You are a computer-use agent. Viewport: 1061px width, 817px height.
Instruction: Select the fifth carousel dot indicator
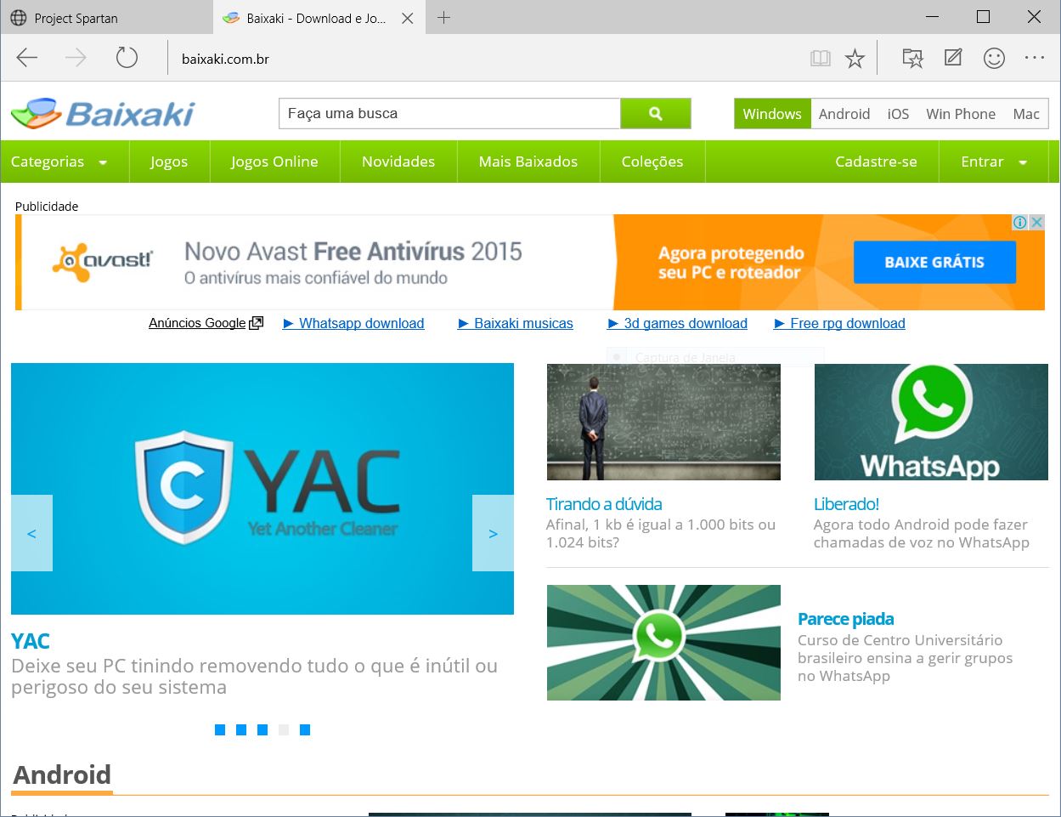[305, 729]
